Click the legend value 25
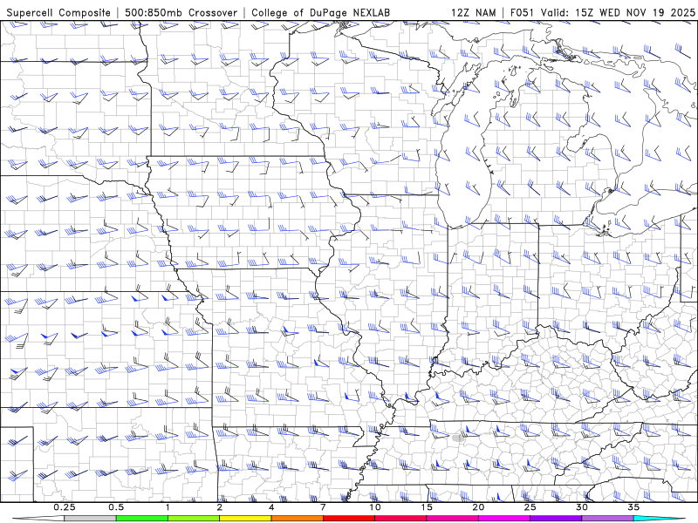Viewport: 698px width, 523px height. 530,507
